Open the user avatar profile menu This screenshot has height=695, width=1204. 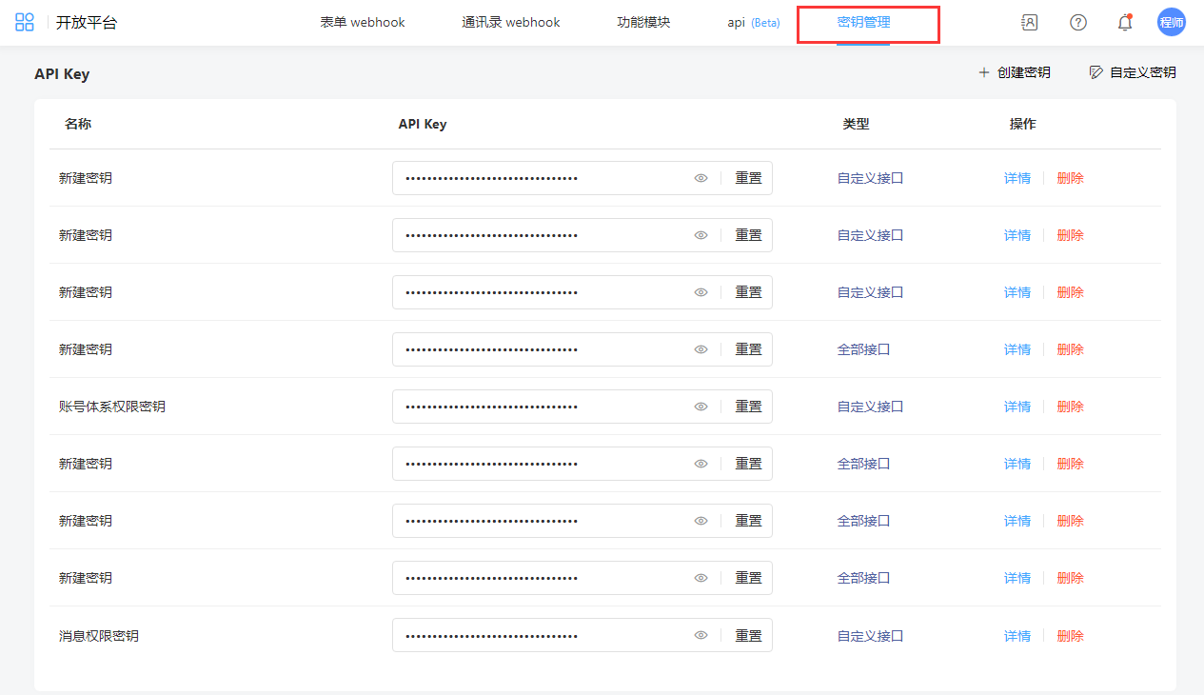(x=1171, y=23)
